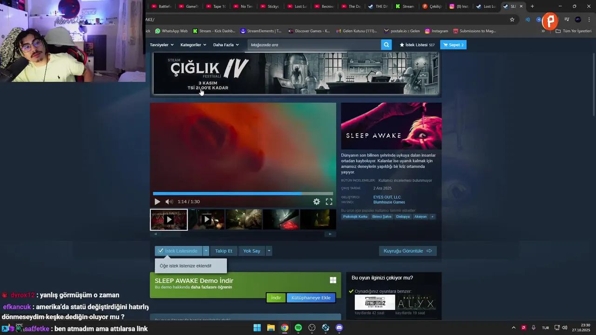Screen dimensions: 596x335
Task: Expand hidden bookmarks chevron
Action: [543, 31]
